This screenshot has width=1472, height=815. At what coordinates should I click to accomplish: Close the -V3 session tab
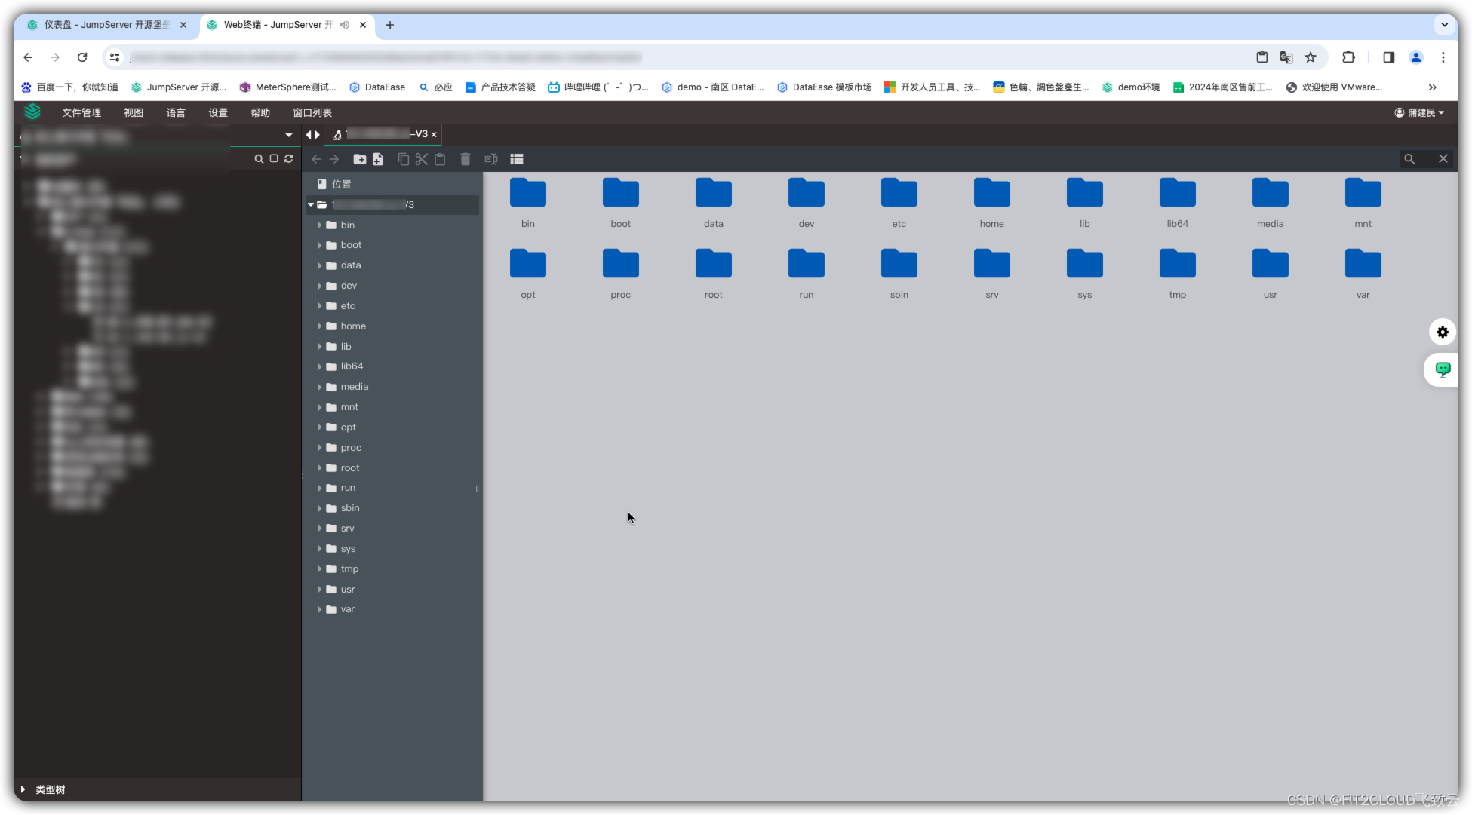[434, 135]
